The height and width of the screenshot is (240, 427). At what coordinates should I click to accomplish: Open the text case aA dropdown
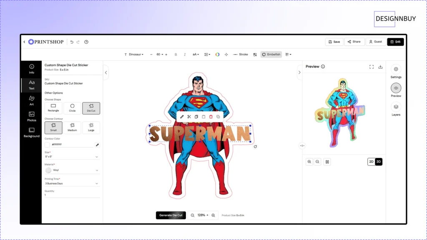tap(196, 55)
